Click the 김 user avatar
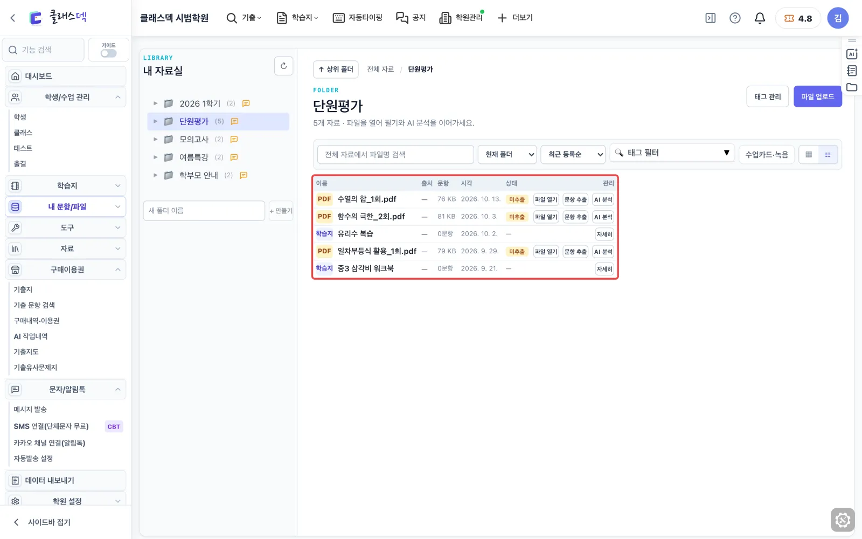862x539 pixels. (x=838, y=18)
